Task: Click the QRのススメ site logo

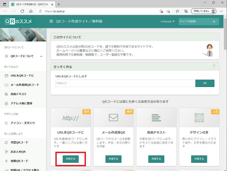Action: click(18, 21)
